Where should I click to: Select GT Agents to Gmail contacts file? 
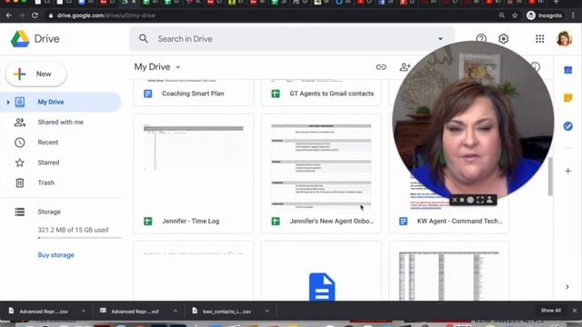tap(321, 94)
